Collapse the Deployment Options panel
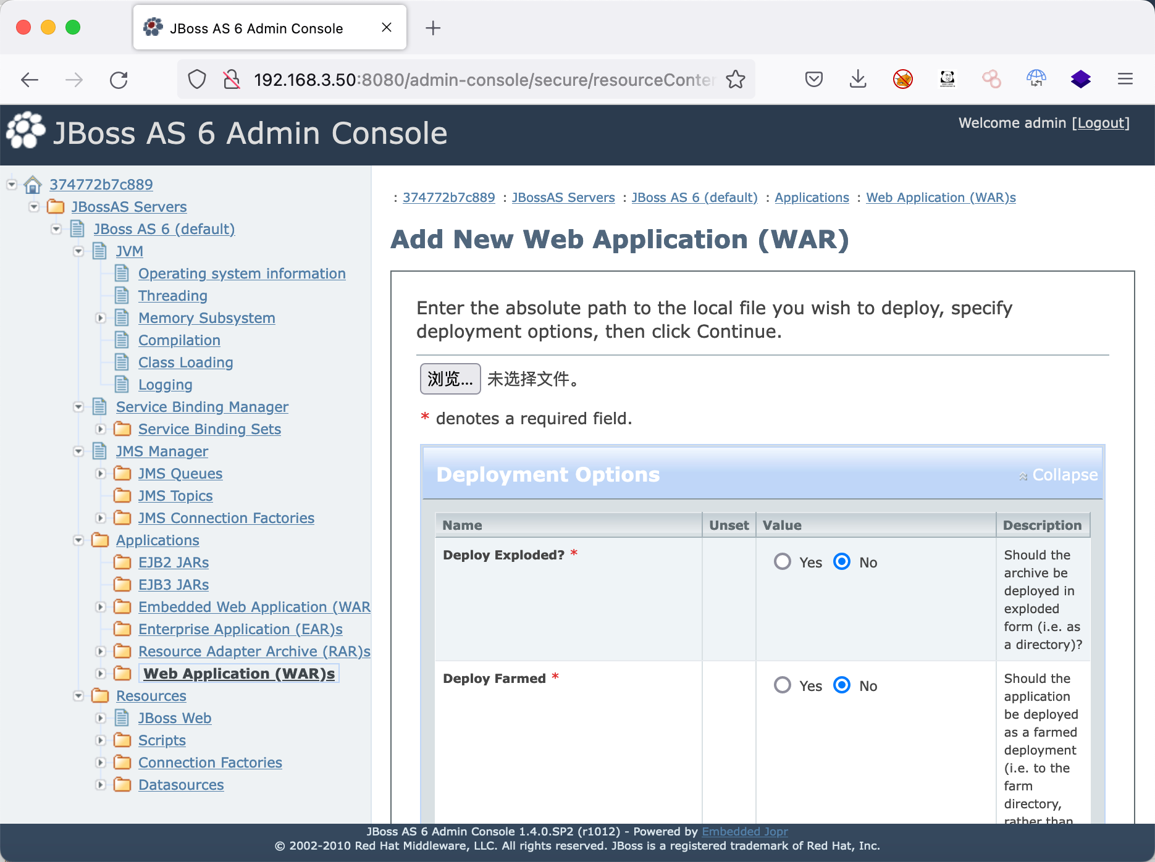Viewport: 1155px width, 862px height. click(x=1059, y=475)
